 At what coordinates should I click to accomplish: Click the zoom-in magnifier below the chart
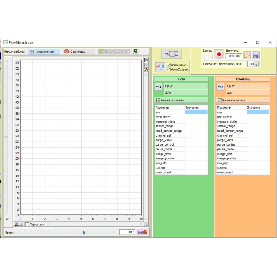pos(16,224)
